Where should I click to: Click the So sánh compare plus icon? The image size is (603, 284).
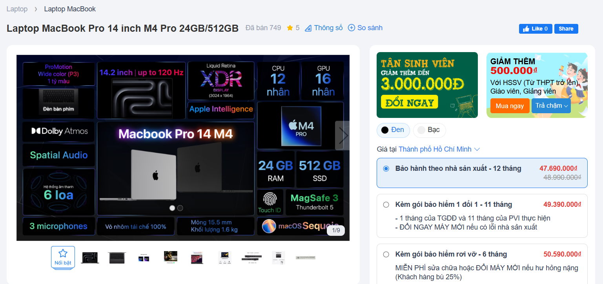(352, 28)
